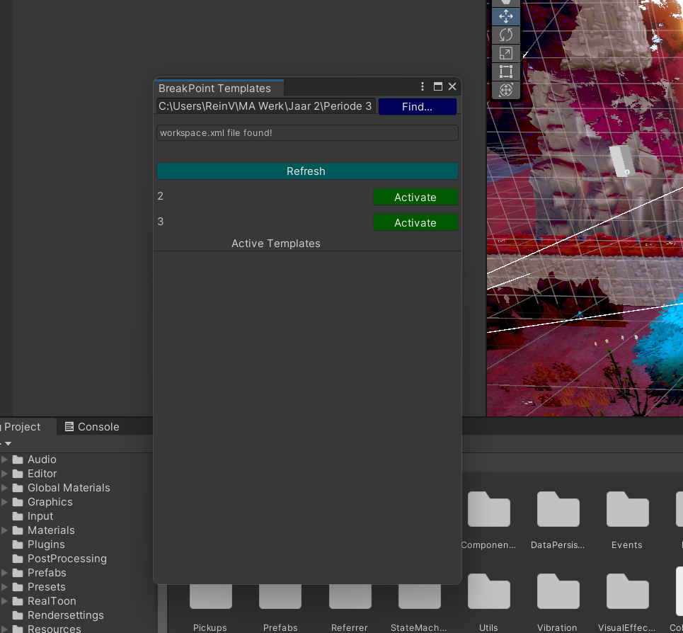Select the Scale tool
The width and height of the screenshot is (683, 633).
click(x=505, y=52)
